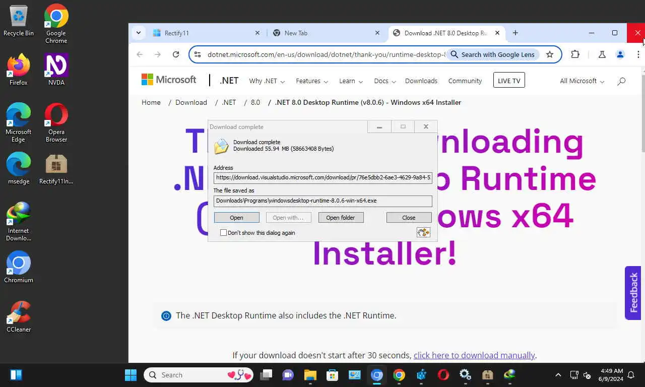This screenshot has height=387, width=645.
Task: Open Microsoft Store from the taskbar
Action: [332, 375]
